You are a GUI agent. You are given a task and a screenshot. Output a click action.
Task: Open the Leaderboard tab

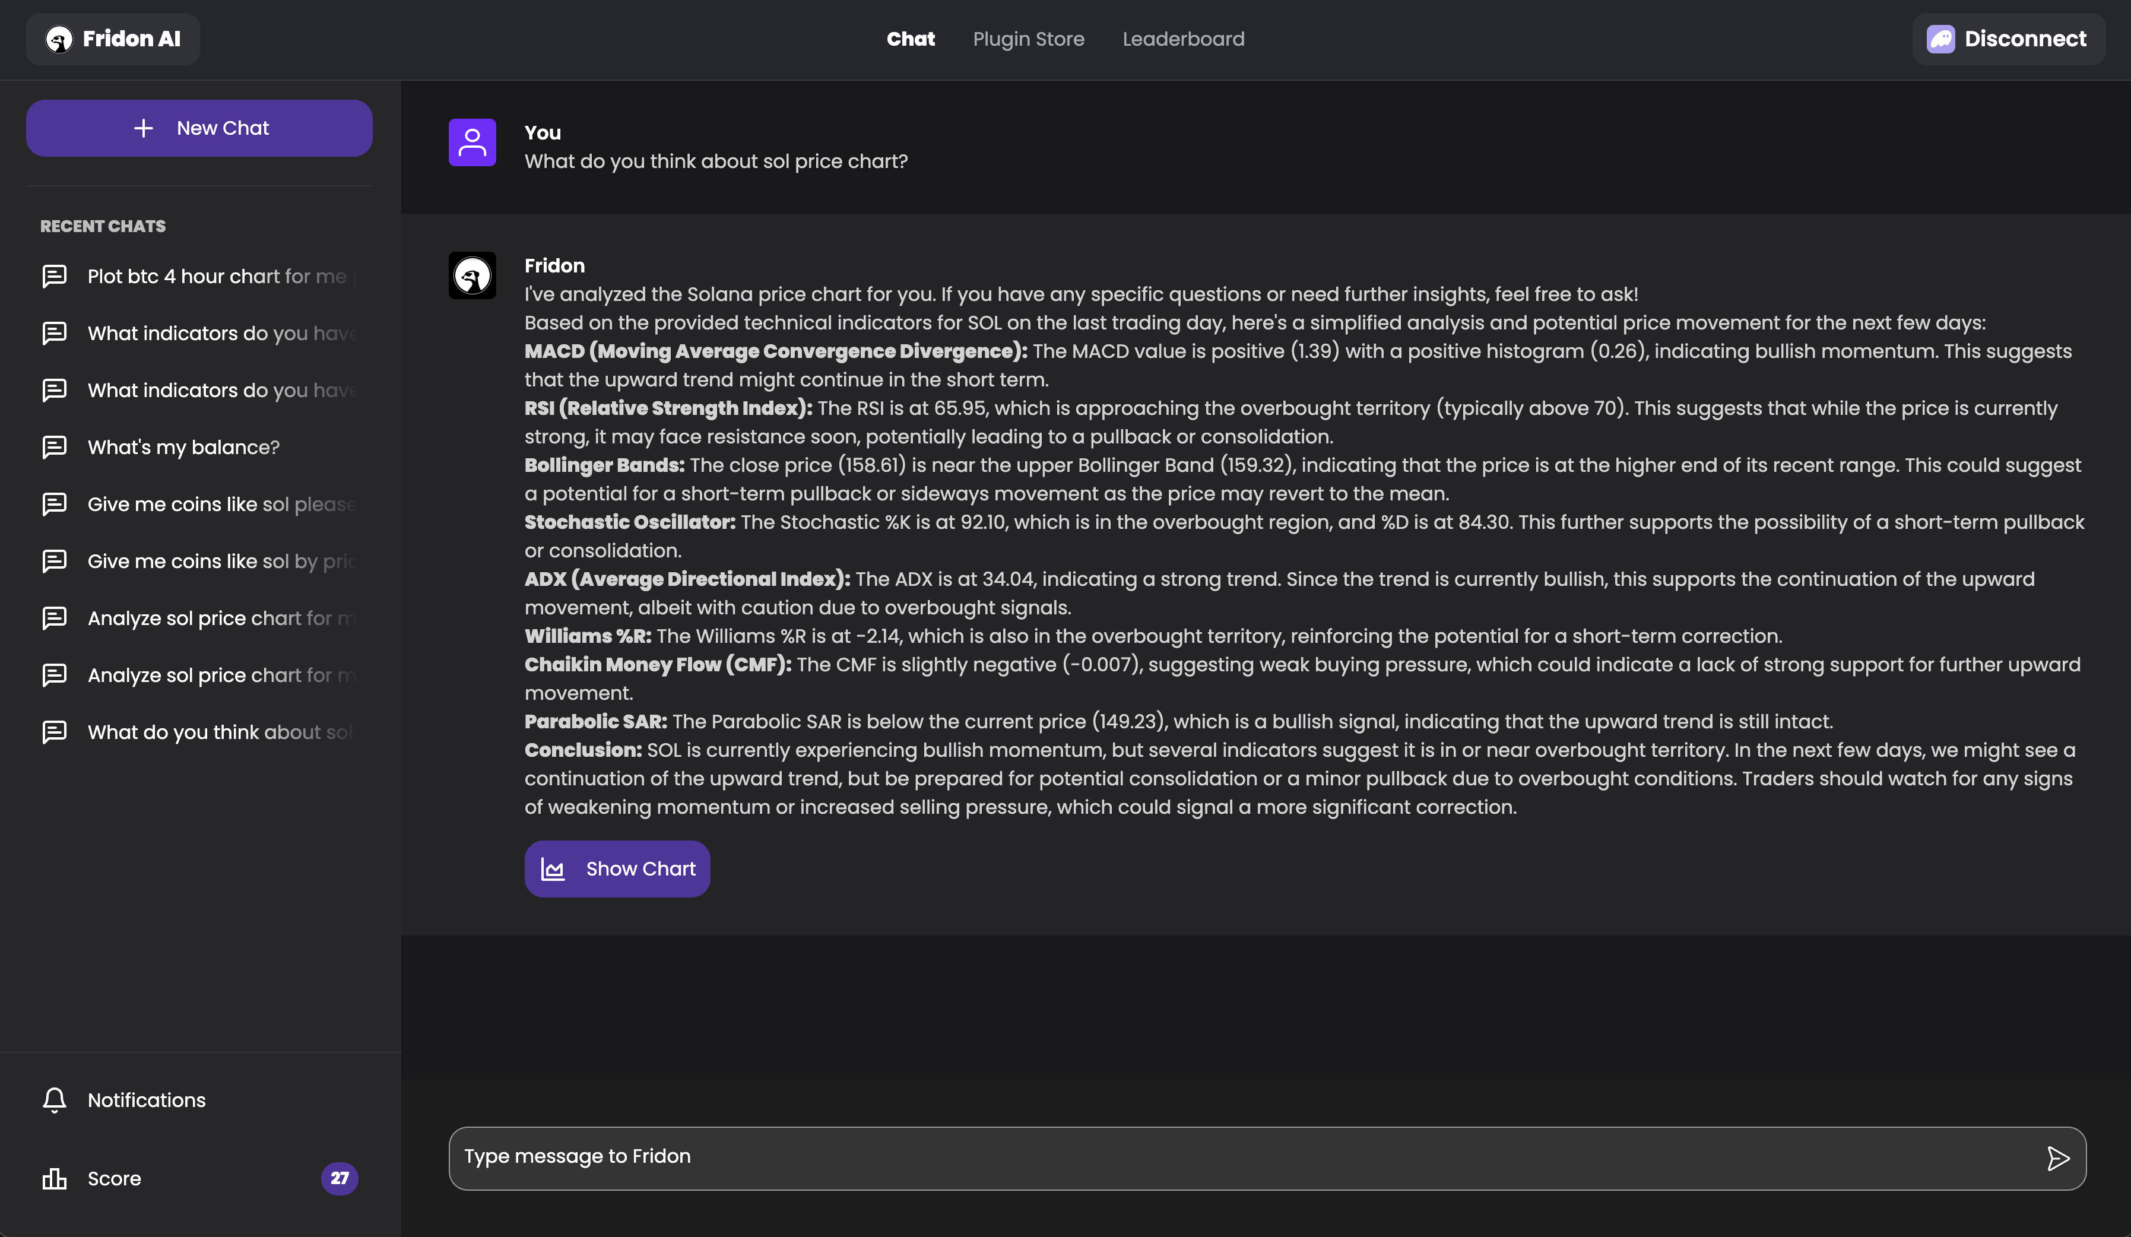pos(1183,39)
